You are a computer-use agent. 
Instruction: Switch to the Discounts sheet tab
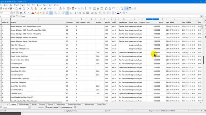click(x=42, y=104)
